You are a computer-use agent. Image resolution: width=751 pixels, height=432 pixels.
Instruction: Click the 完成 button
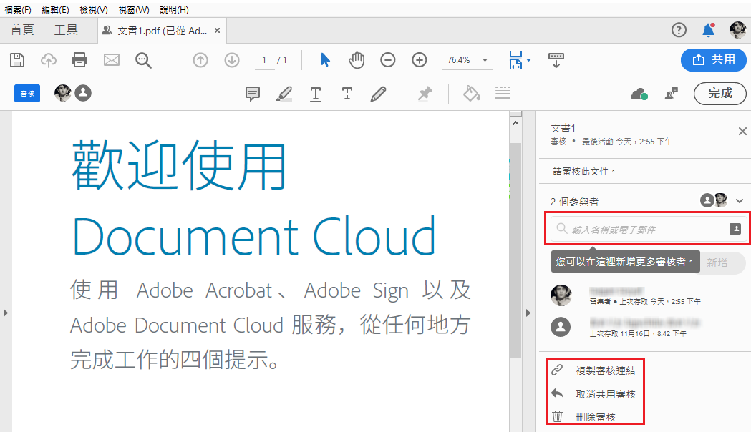click(x=720, y=93)
